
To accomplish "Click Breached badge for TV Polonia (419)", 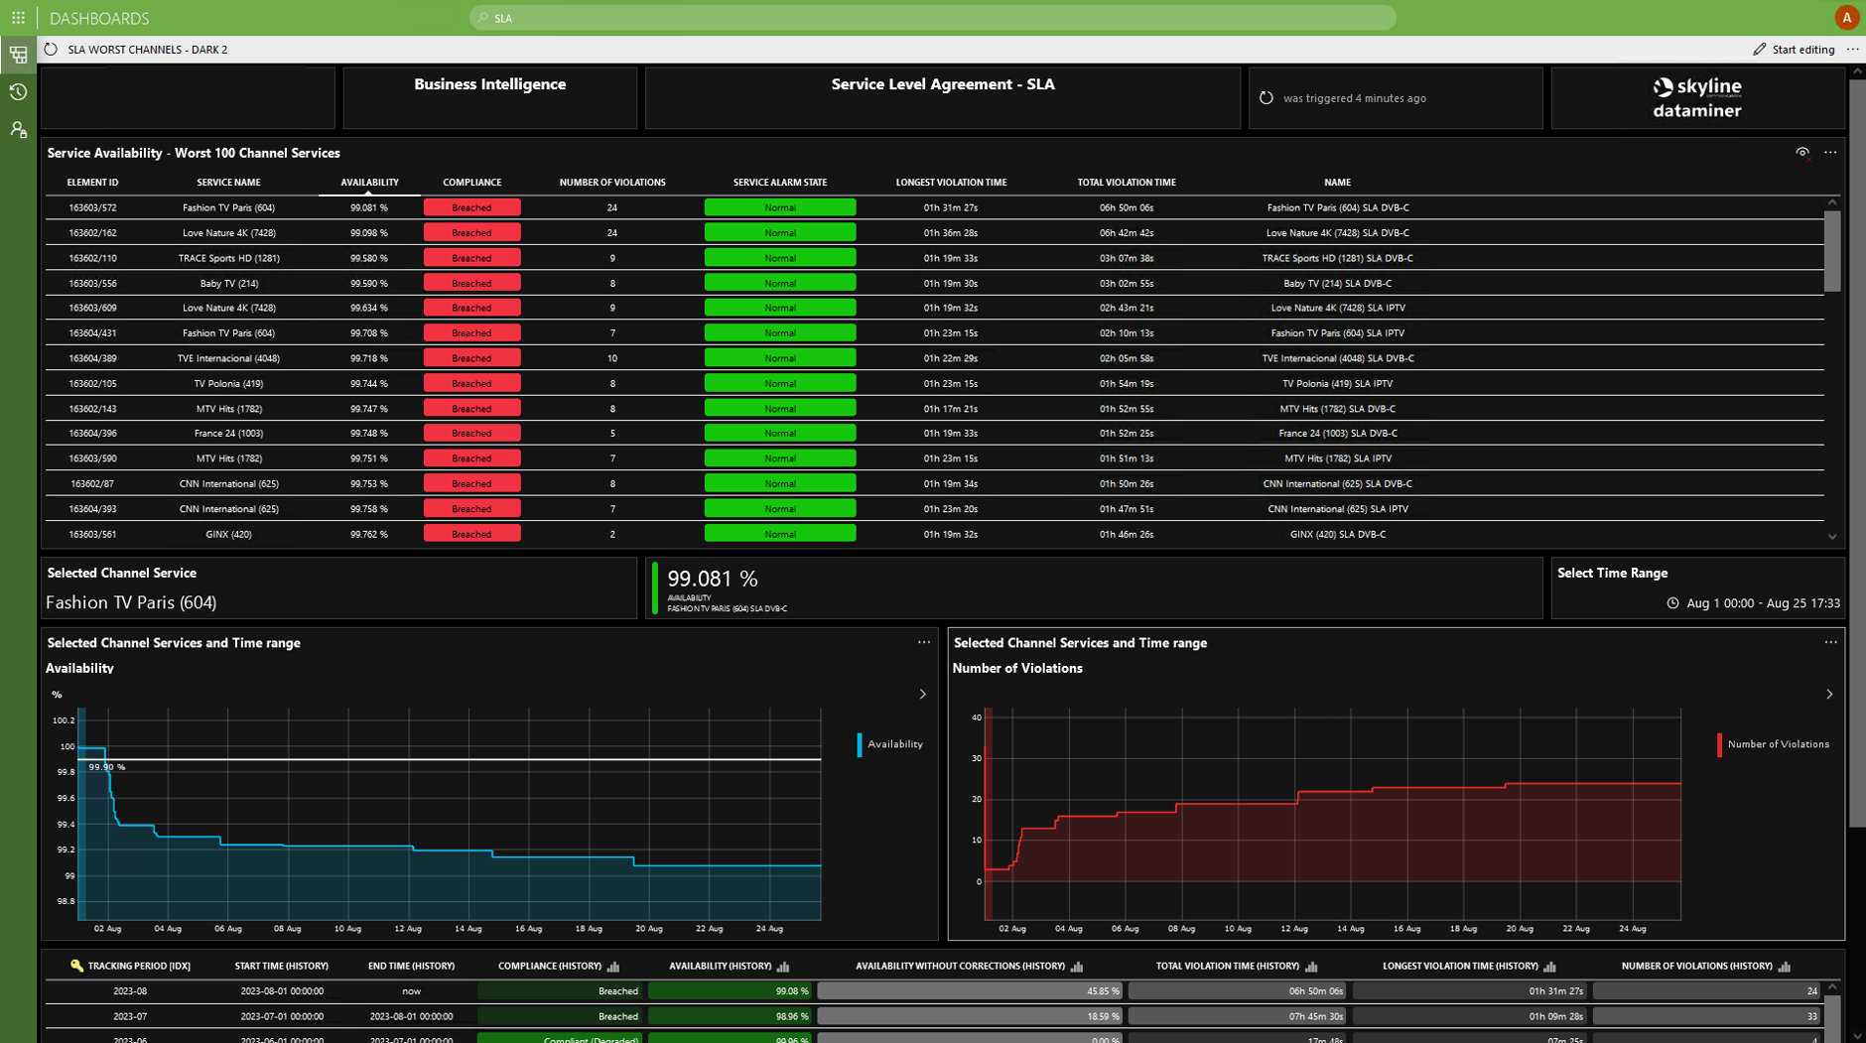I will (471, 383).
